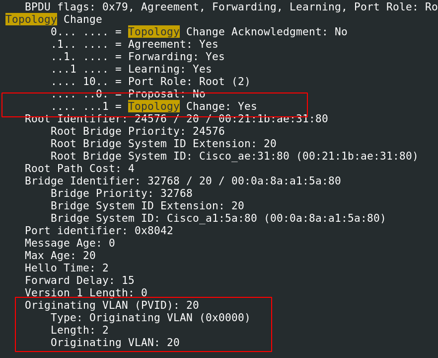Viewport: 438px width, 358px height.
Task: Select Bridge System ID Cisco_a1:5a:80 line
Action: 218,218
